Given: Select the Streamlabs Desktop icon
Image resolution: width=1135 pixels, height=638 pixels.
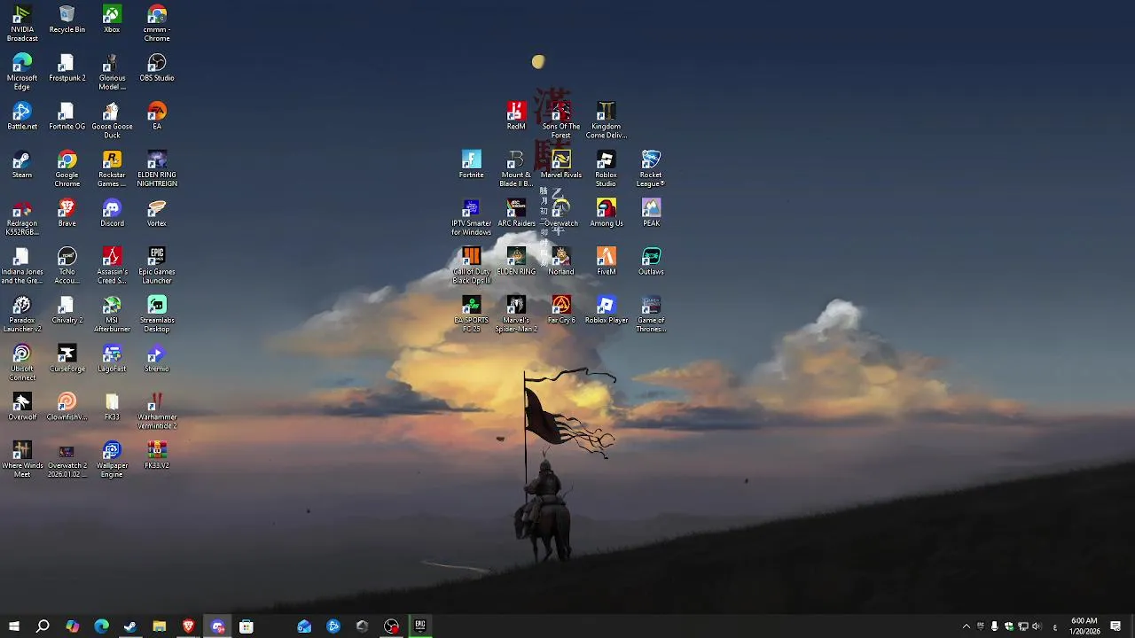Looking at the screenshot, I should pyautogui.click(x=157, y=315).
